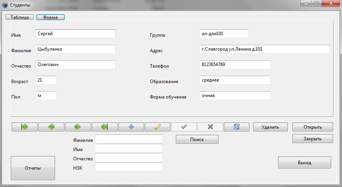
Task: Click the Форма обучения label
Action: pos(168,97)
